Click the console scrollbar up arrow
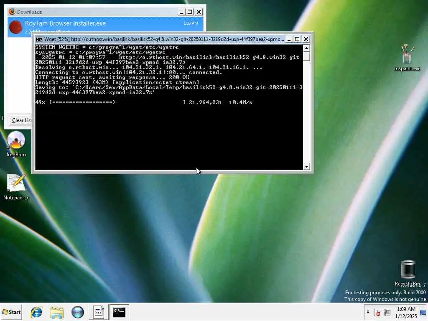Viewport: 428px width, 321px height. tap(306, 48)
